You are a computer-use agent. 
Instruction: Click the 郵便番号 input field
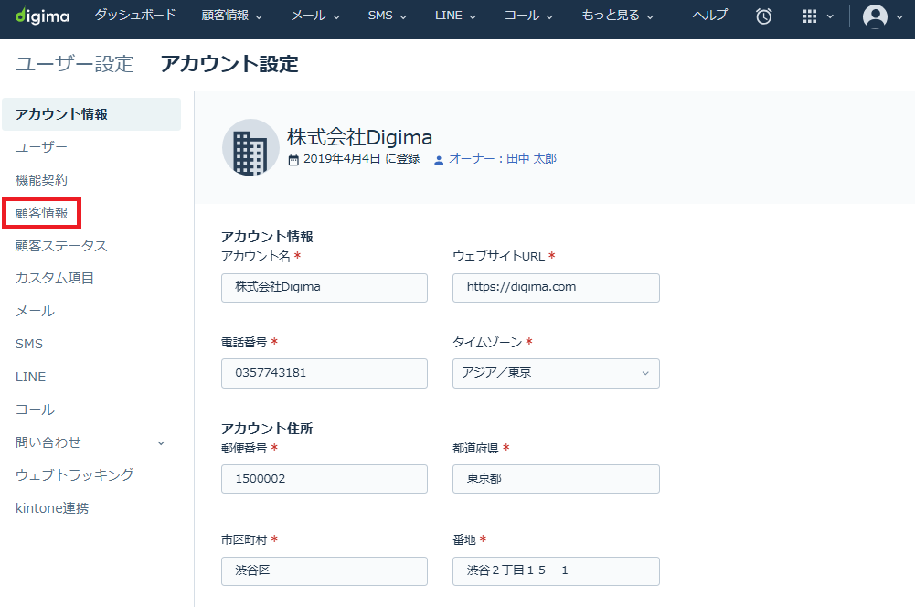click(325, 479)
